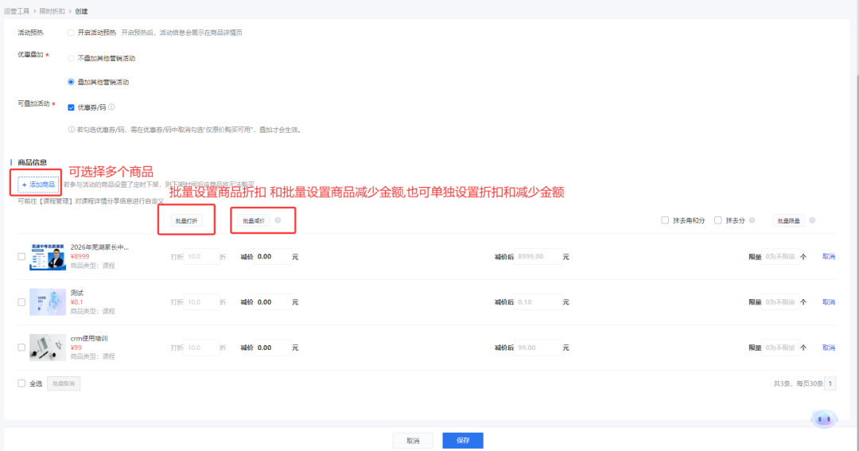Focus 打折 field in crm使用培训 row
859x451 pixels.
coord(201,348)
